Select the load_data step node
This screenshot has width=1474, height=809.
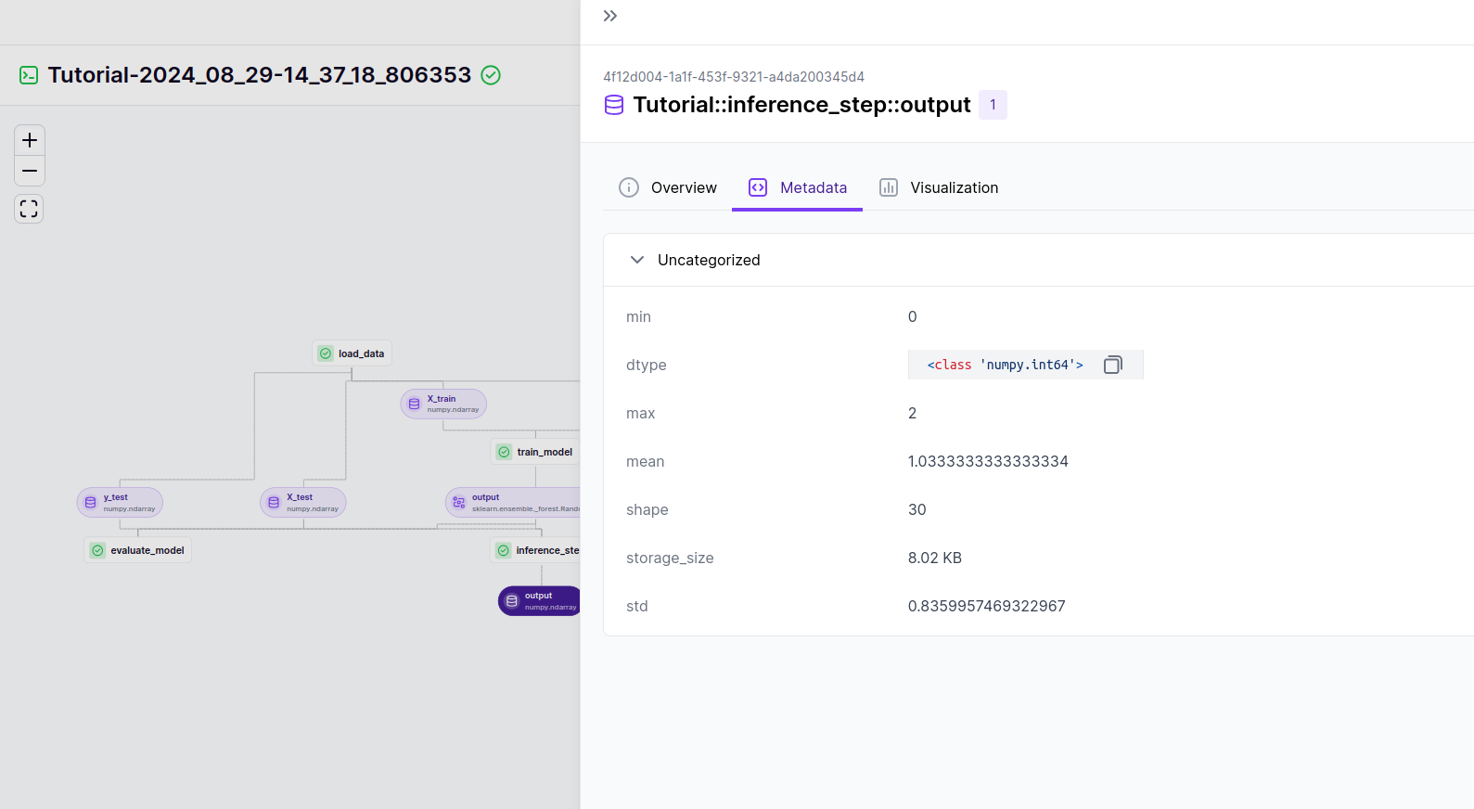pyautogui.click(x=352, y=353)
